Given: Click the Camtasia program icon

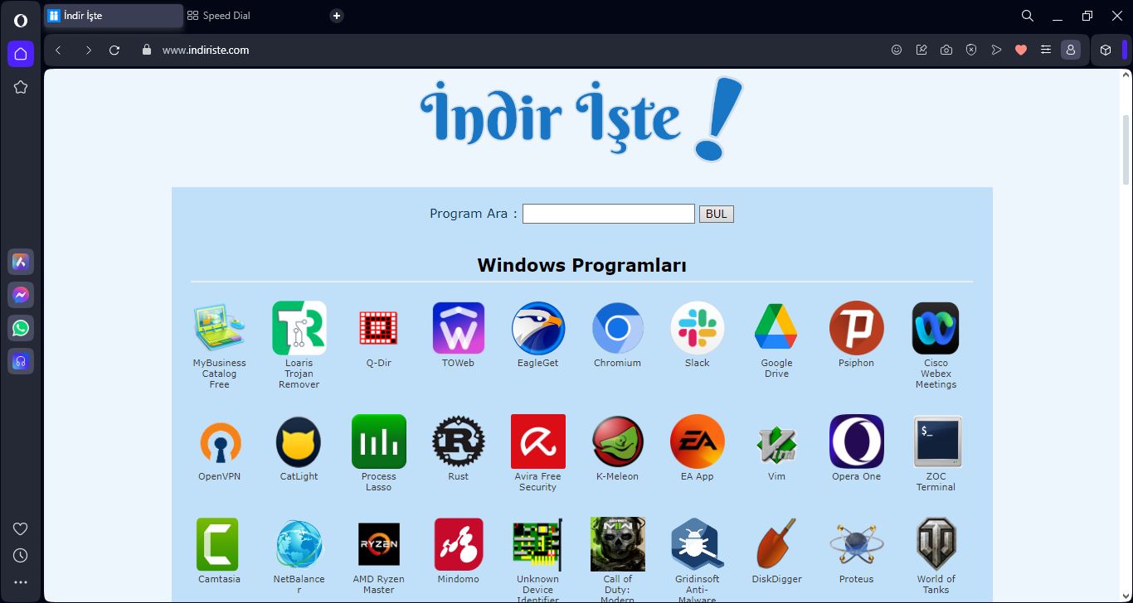Looking at the screenshot, I should point(219,544).
